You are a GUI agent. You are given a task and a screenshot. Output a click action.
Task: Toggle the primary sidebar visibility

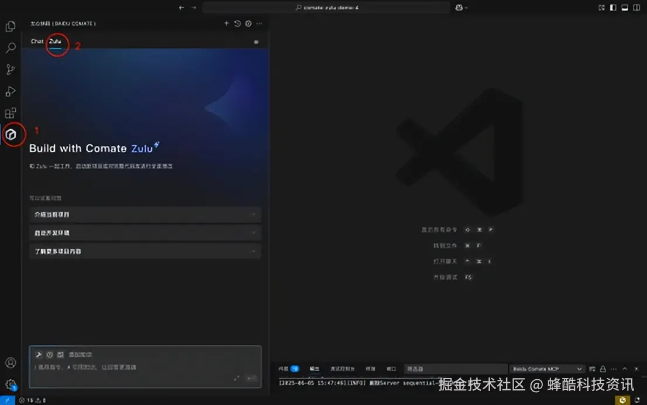(613, 8)
